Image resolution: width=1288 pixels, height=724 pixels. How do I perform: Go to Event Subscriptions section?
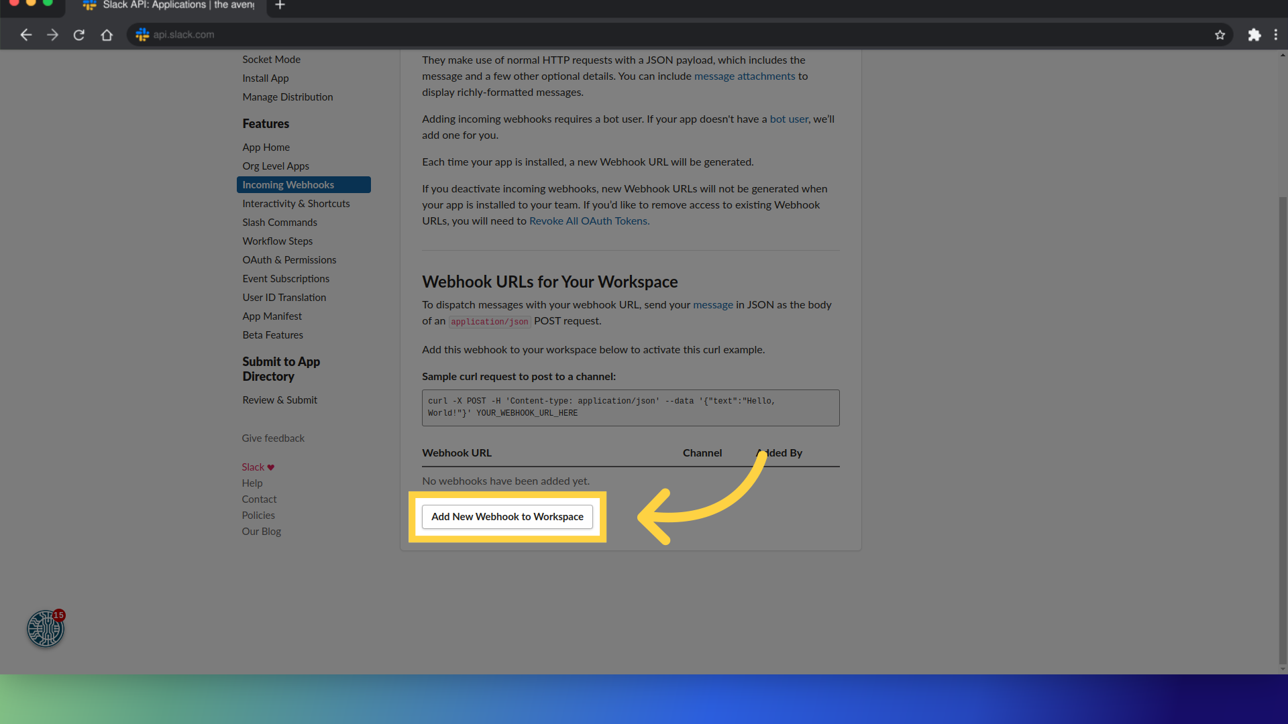(x=286, y=279)
